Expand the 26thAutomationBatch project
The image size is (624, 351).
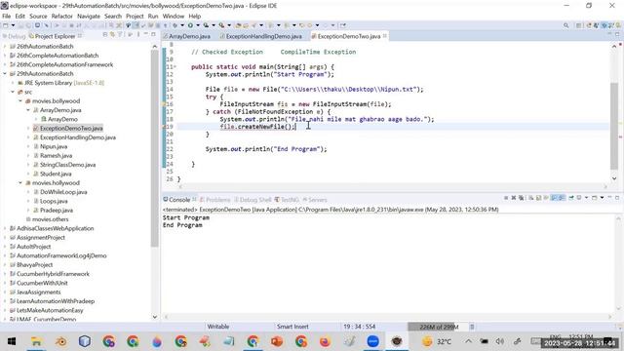click(5, 46)
